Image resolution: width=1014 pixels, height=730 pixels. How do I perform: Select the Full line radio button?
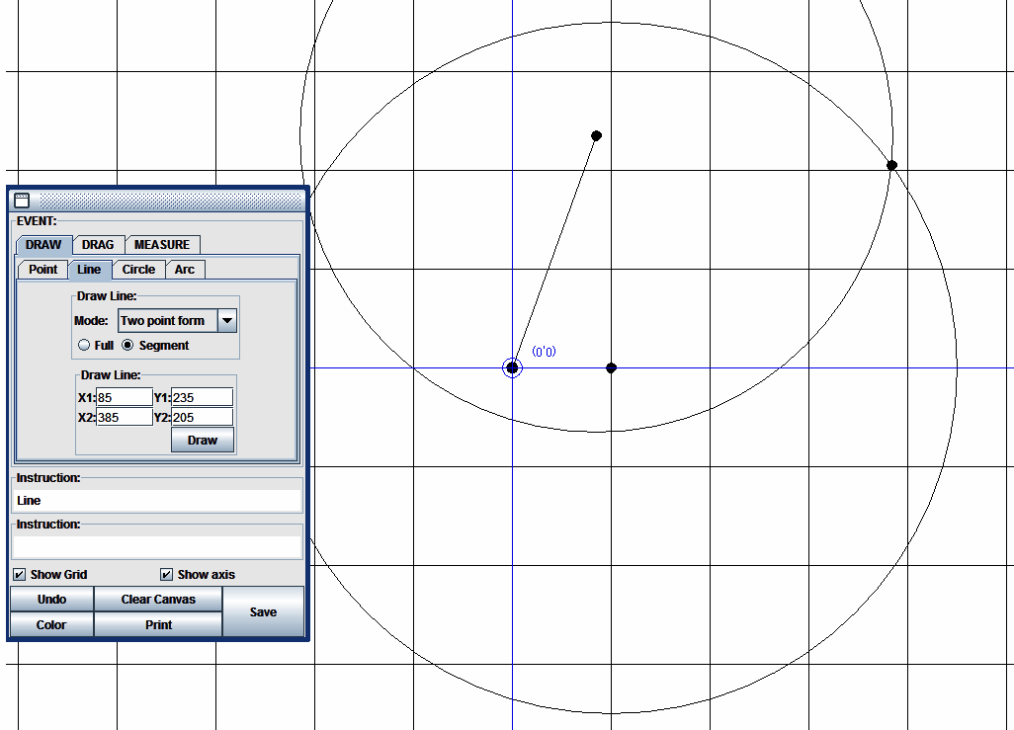pos(84,346)
